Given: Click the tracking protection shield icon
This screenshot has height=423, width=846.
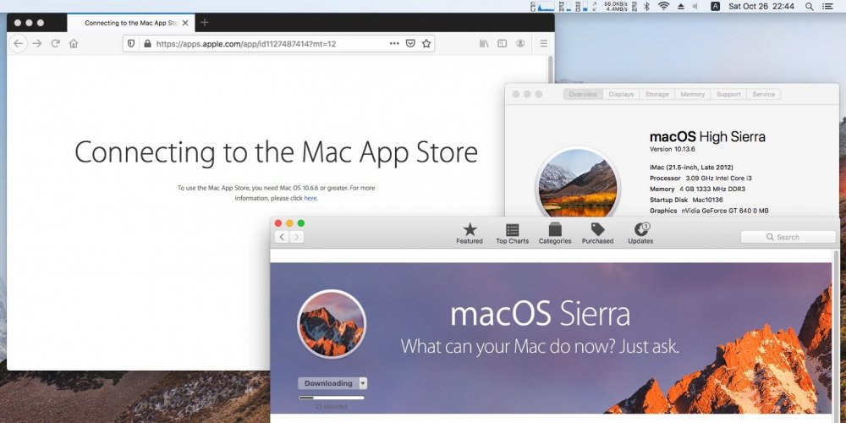Looking at the screenshot, I should coord(131,44).
